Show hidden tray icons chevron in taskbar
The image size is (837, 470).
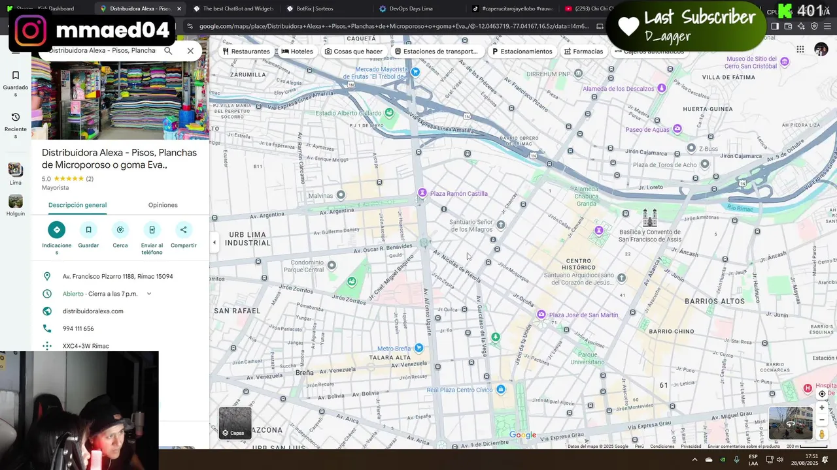[694, 460]
